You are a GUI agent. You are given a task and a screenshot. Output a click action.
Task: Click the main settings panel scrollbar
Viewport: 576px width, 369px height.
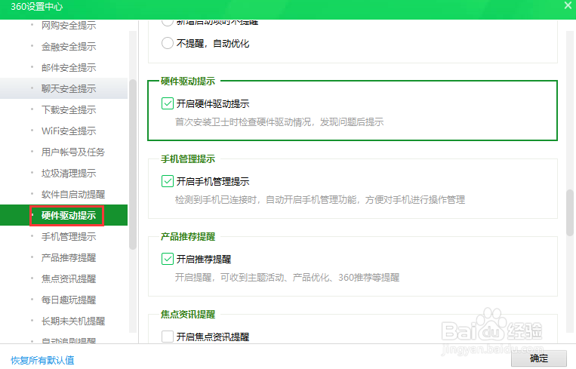[x=570, y=212]
